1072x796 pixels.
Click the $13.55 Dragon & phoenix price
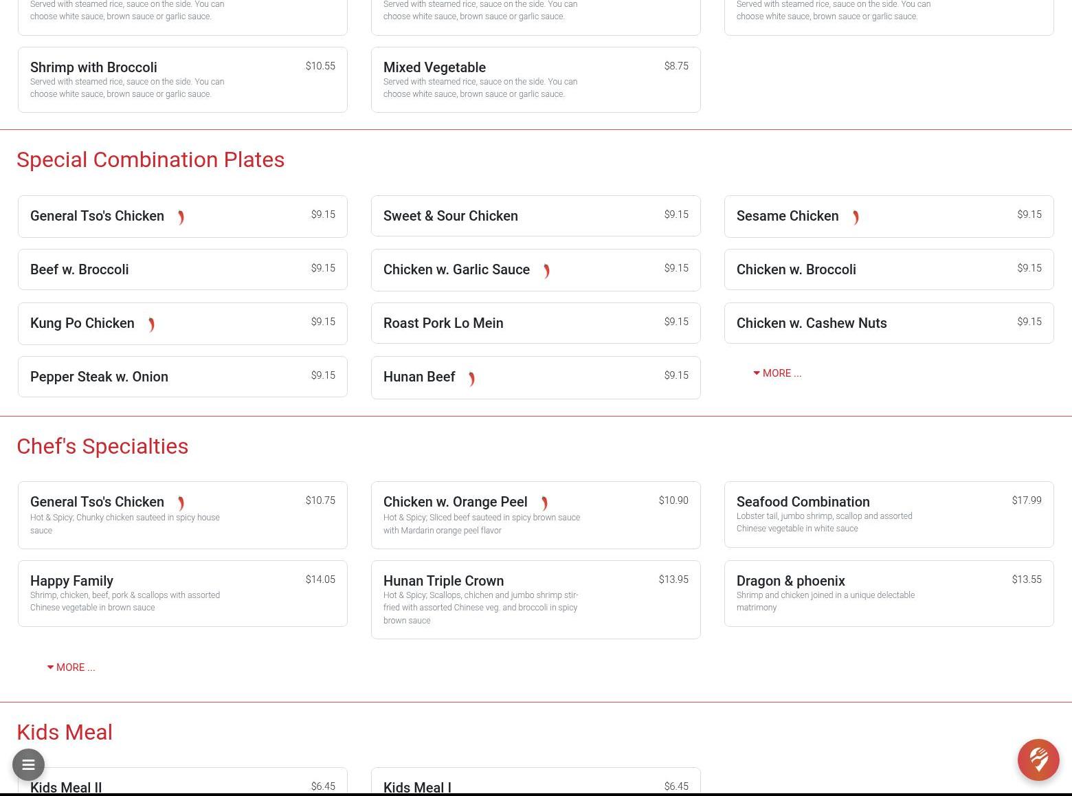click(1027, 579)
